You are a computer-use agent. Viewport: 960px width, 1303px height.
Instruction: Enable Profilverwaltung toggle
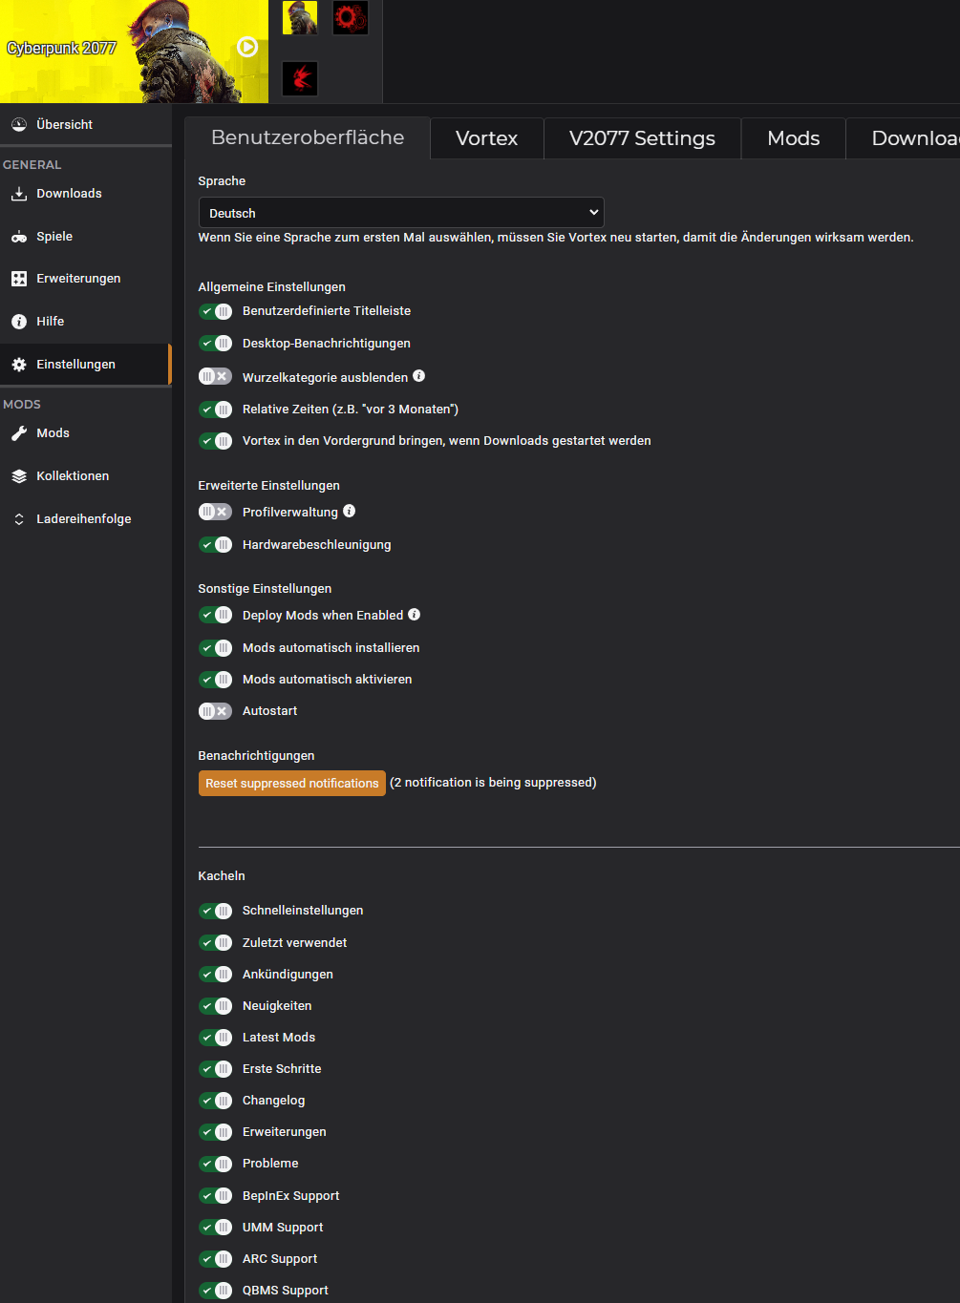(215, 512)
